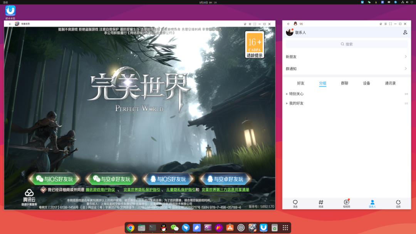Go back in the QQ window

[x=289, y=24]
